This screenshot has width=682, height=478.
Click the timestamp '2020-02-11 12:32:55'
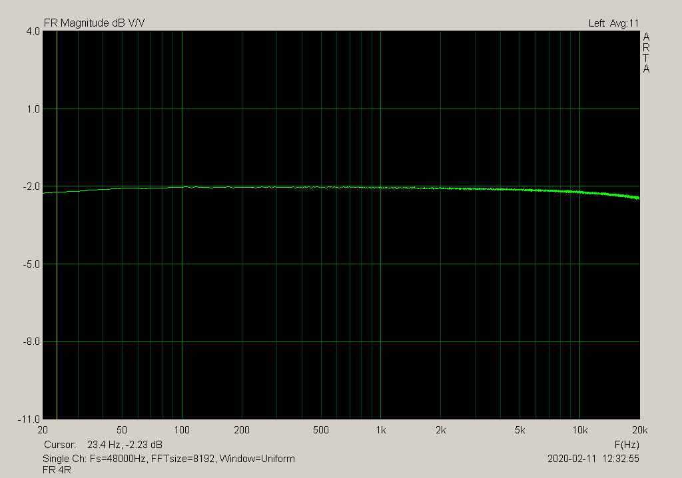(x=593, y=459)
